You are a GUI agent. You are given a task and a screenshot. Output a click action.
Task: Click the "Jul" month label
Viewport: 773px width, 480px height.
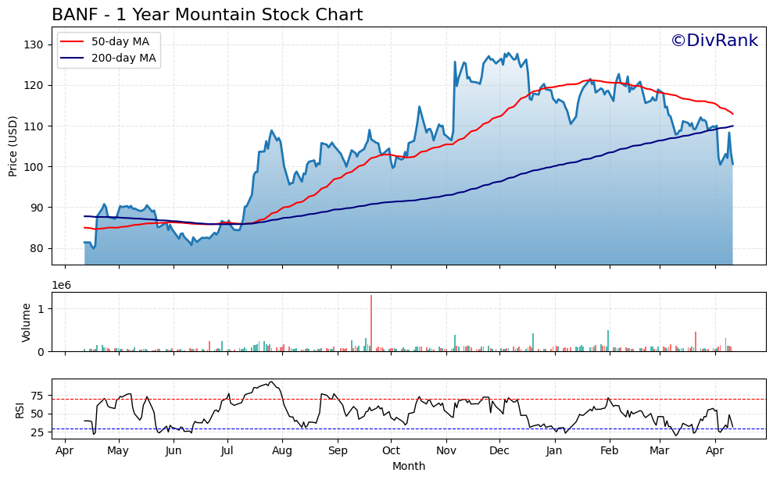point(227,450)
